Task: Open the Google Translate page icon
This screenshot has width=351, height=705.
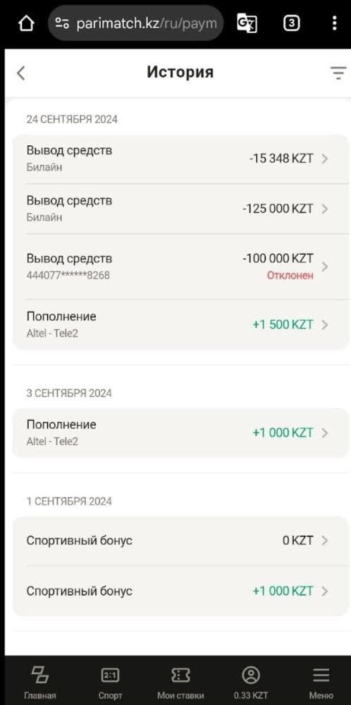Action: pos(247,23)
